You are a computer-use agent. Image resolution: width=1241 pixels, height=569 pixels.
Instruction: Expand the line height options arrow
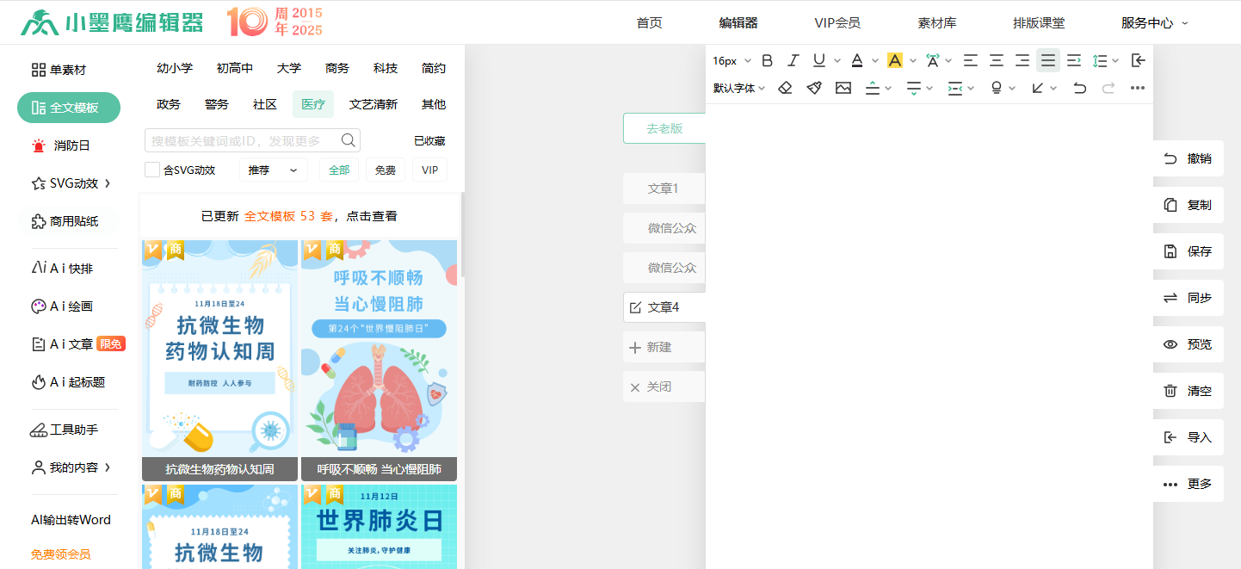point(1115,61)
